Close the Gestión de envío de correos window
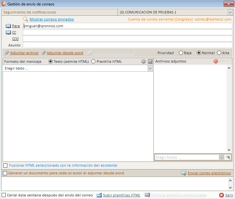Screen dimensions: 235x199 (x=229, y=4)
